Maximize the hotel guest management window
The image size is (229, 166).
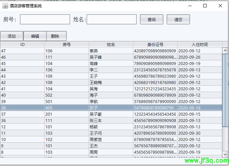coord(205,6)
